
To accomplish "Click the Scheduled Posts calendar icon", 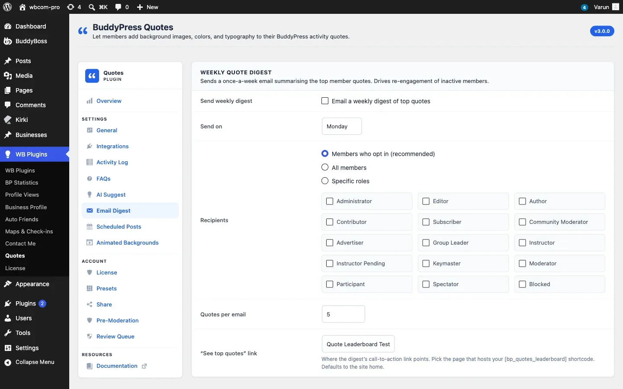I will (90, 226).
